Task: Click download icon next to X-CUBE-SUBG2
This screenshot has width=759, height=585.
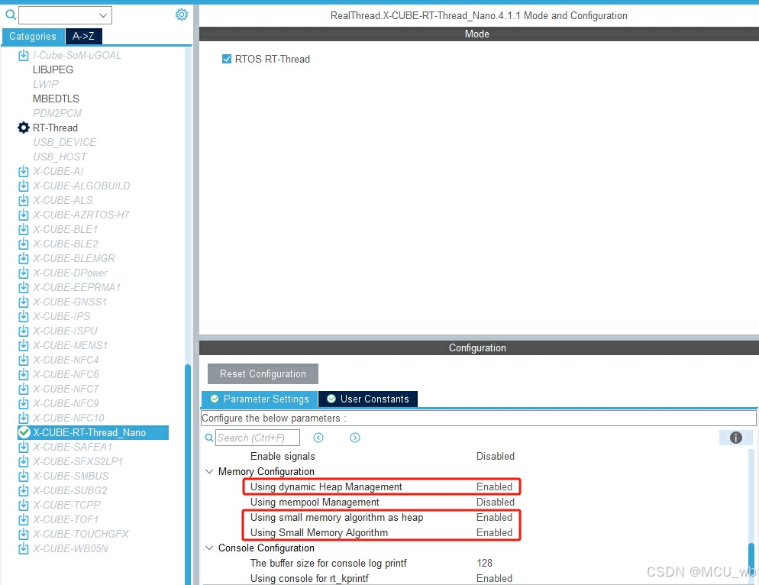Action: 23,490
